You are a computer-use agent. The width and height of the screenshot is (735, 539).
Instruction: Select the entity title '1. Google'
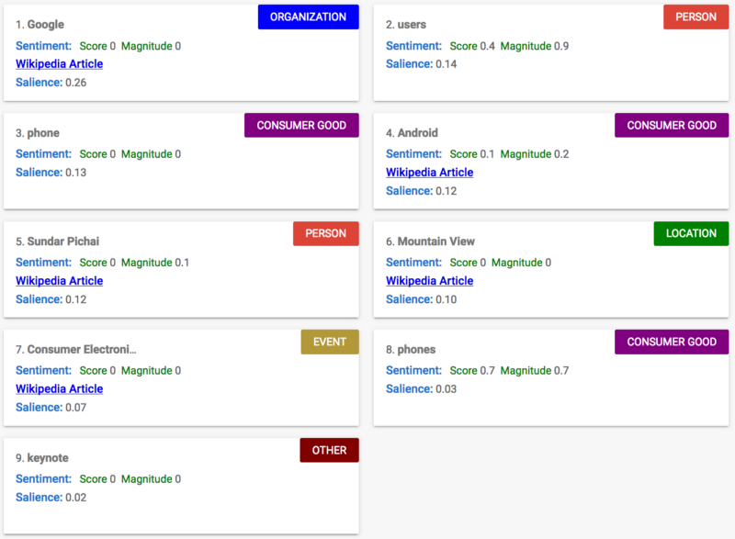click(40, 25)
